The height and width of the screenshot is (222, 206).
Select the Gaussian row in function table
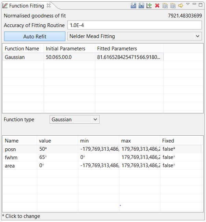pos(23,57)
